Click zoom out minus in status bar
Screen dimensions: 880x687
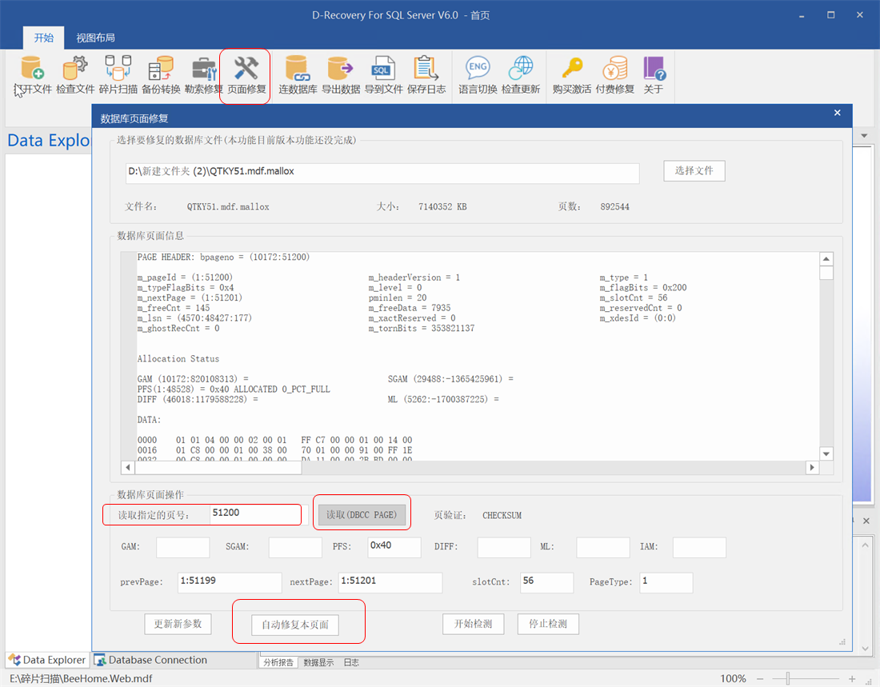(760, 678)
